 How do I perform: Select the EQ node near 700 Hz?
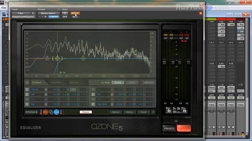(83, 58)
